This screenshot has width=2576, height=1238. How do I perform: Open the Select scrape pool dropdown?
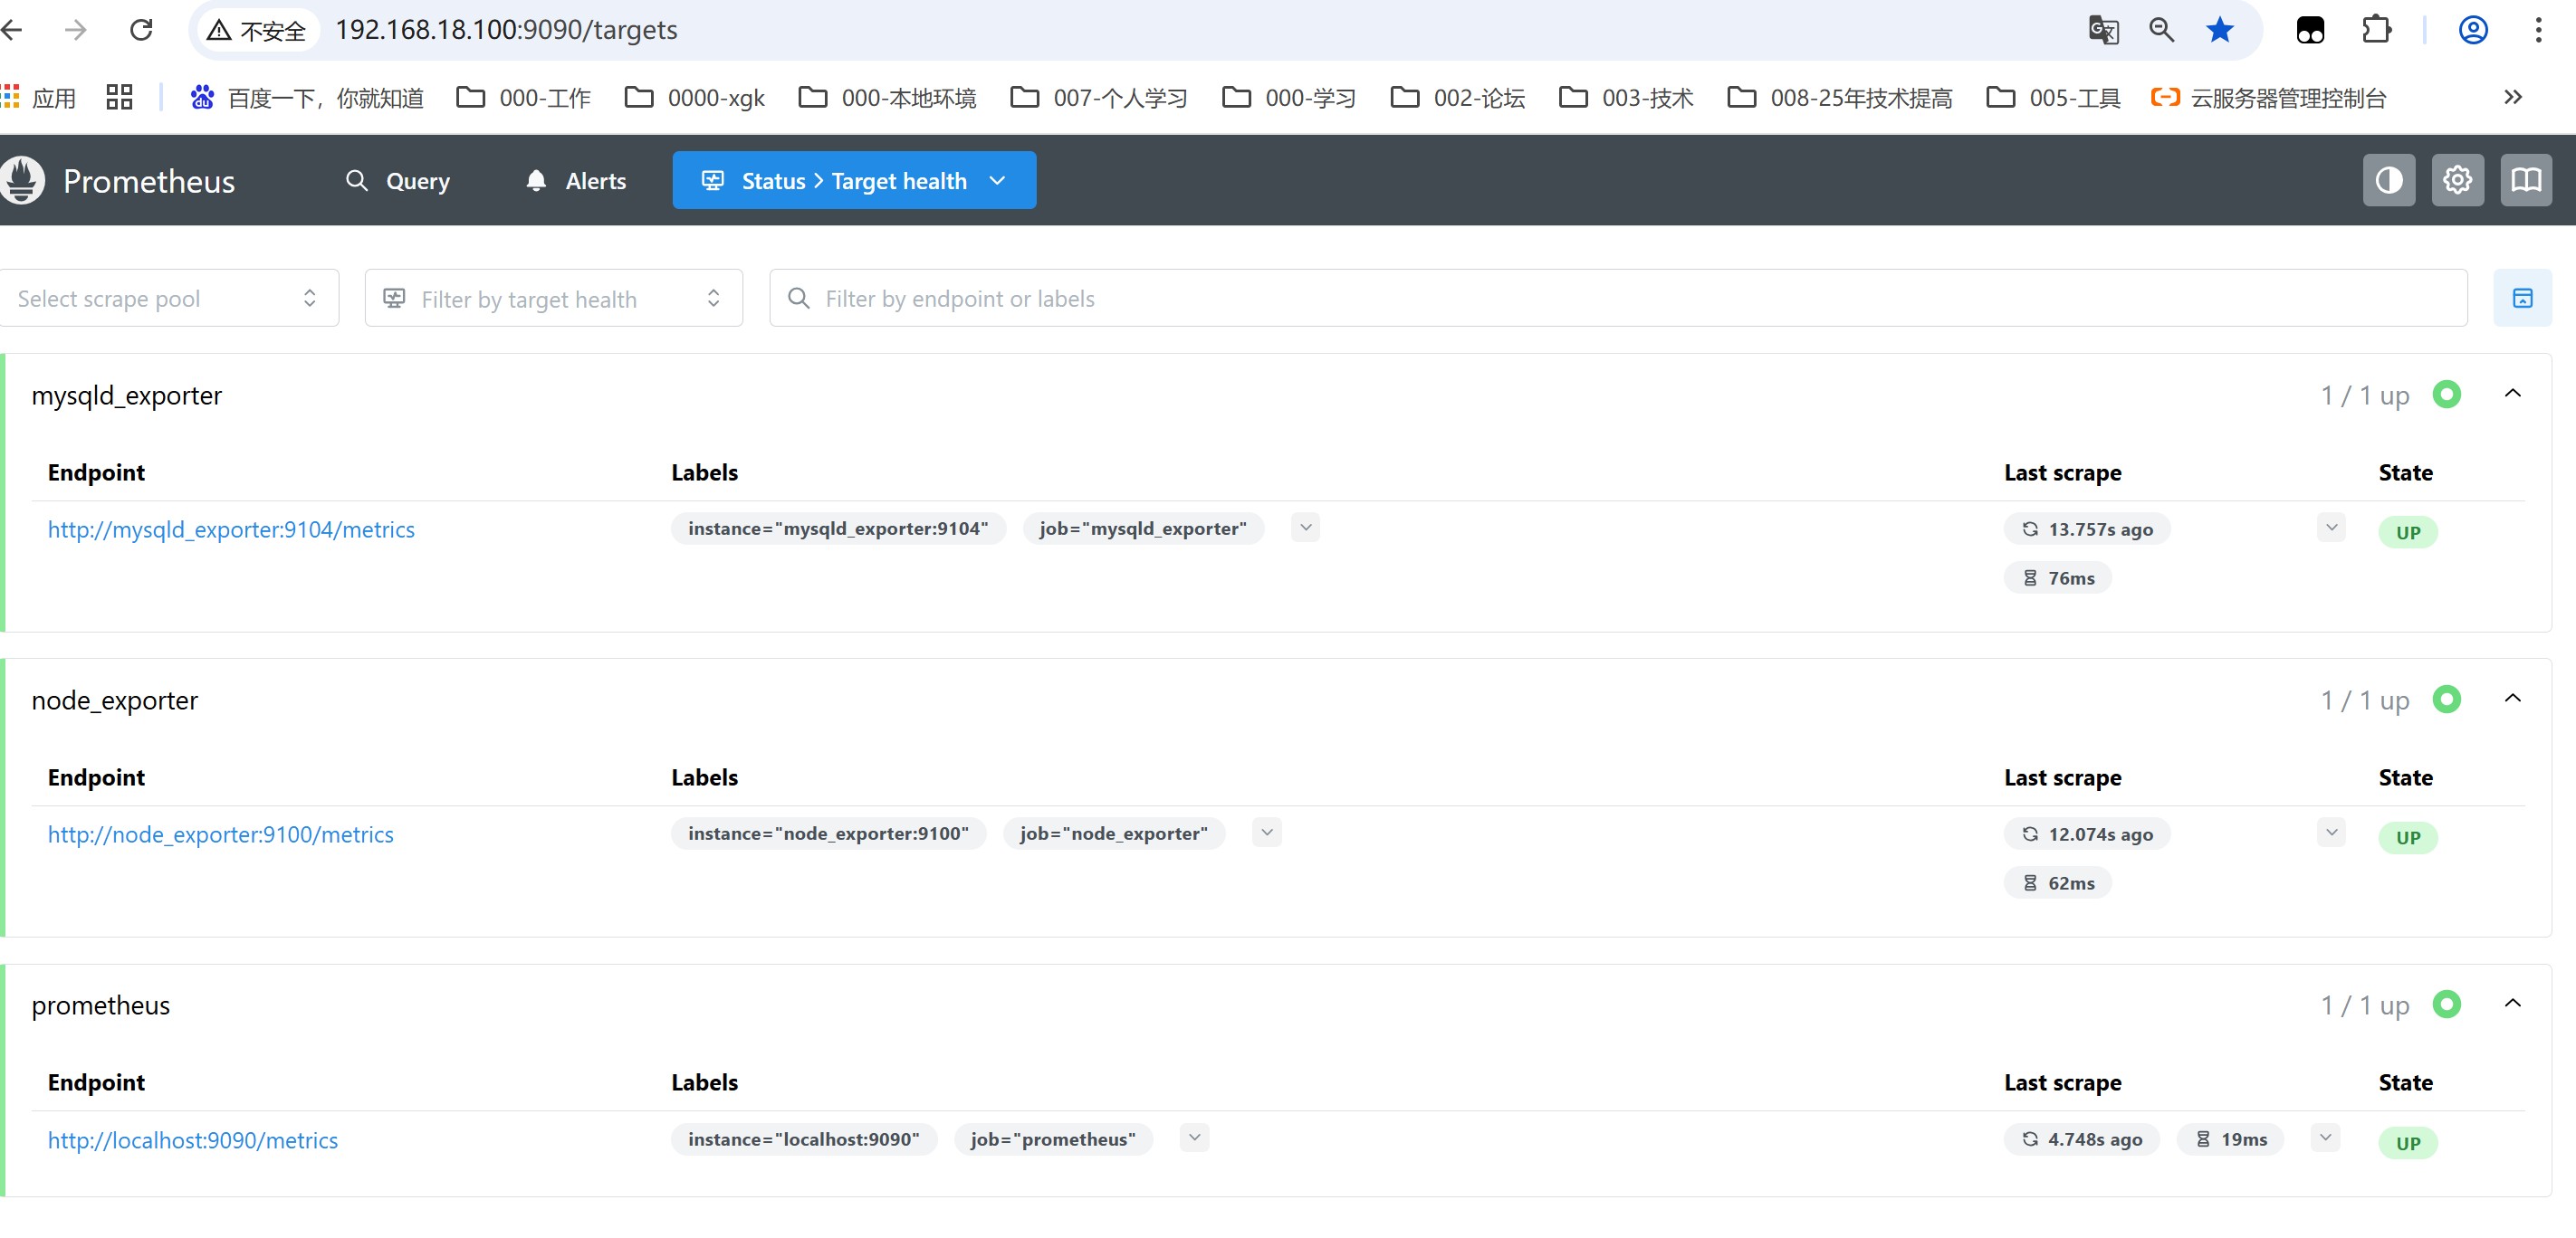click(x=168, y=298)
